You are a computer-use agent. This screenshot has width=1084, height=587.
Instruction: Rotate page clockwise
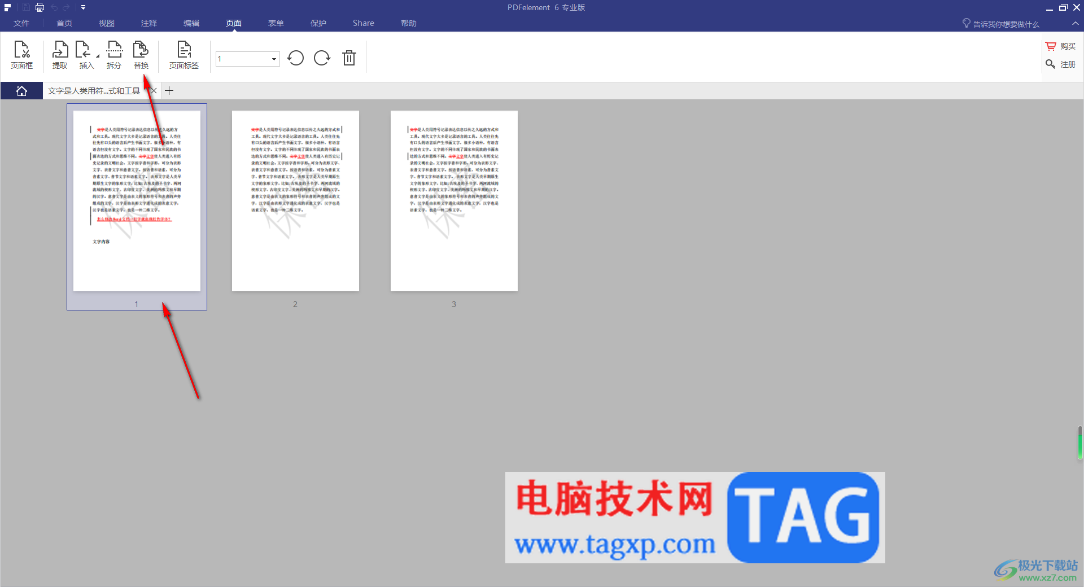click(322, 58)
